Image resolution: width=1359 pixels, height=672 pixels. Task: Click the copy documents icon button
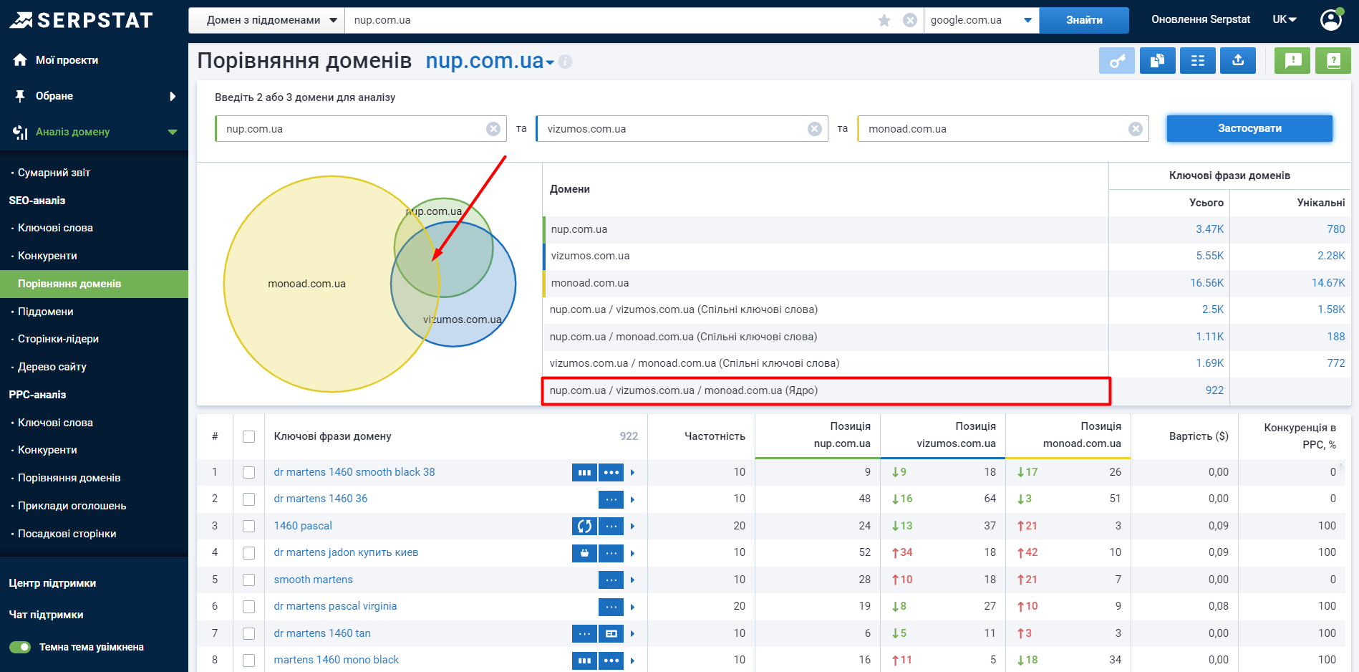1157,61
